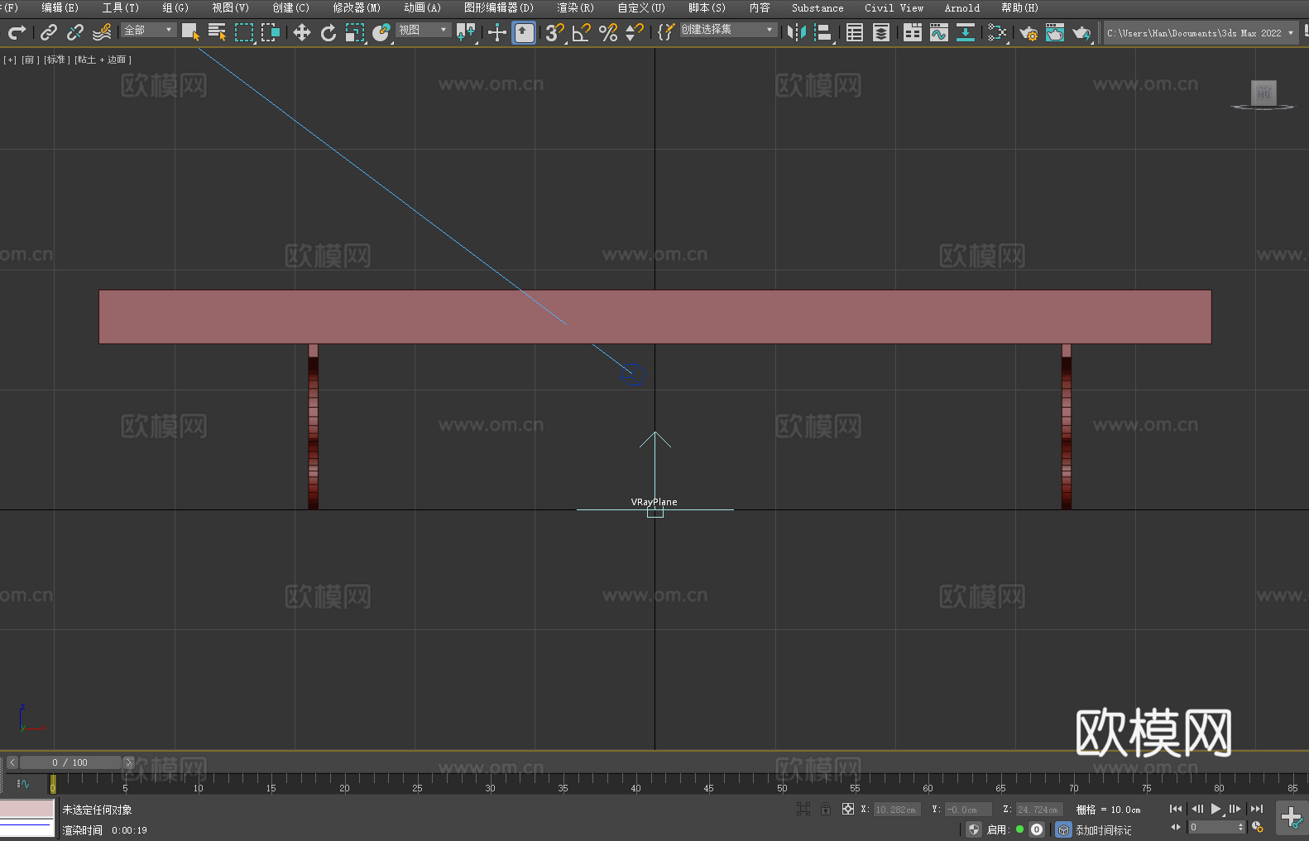Click the Unlink selection icon
1309x841 pixels.
(75, 32)
